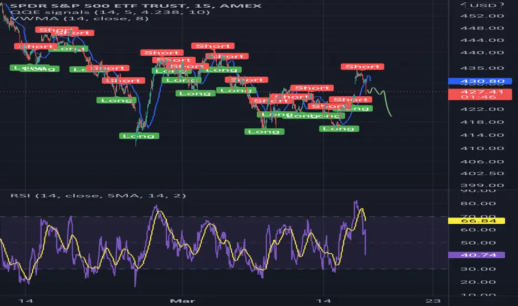Image resolution: width=518 pixels, height=306 pixels.
Task: Click the 30.00 RSI axis value
Action: pyautogui.click(x=479, y=269)
